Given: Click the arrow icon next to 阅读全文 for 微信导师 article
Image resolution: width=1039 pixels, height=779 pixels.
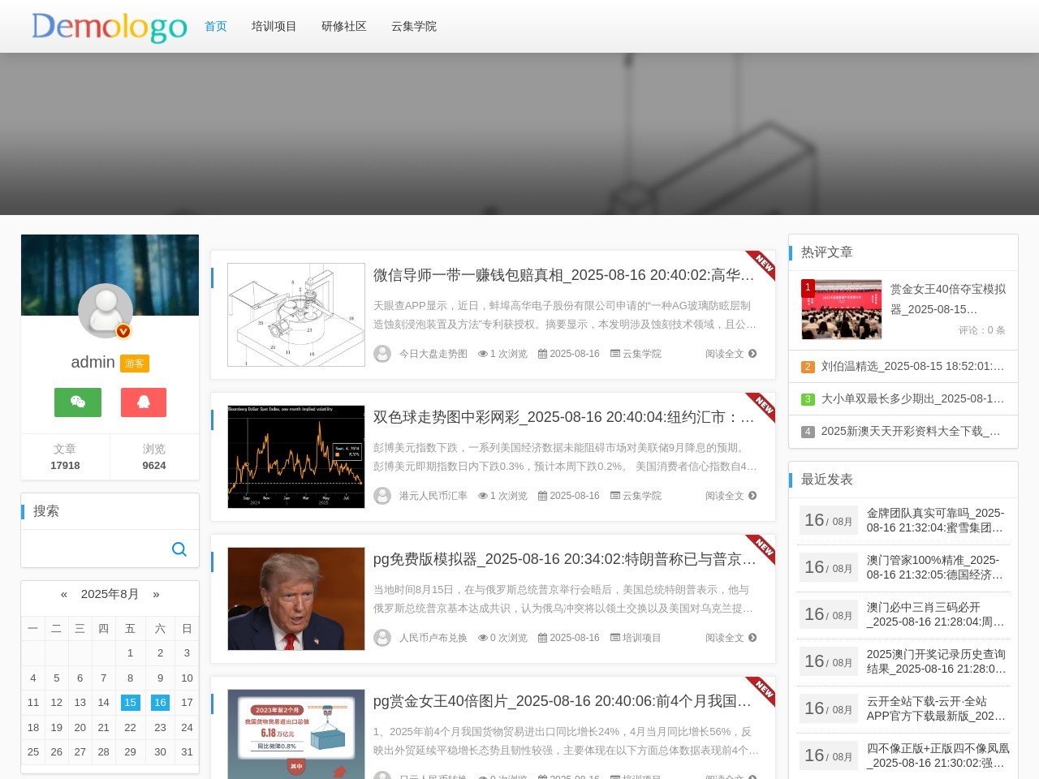Looking at the screenshot, I should click(752, 354).
